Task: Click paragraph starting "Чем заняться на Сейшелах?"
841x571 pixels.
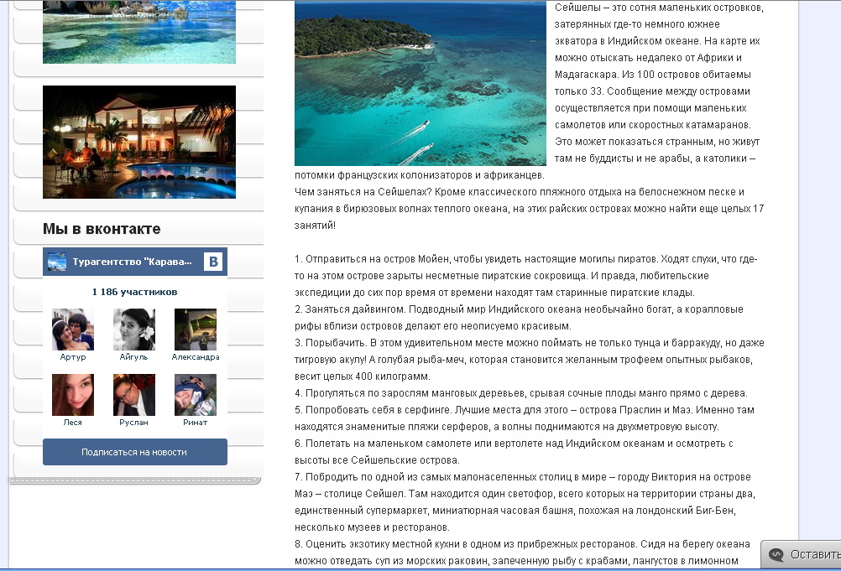Action: [529, 209]
